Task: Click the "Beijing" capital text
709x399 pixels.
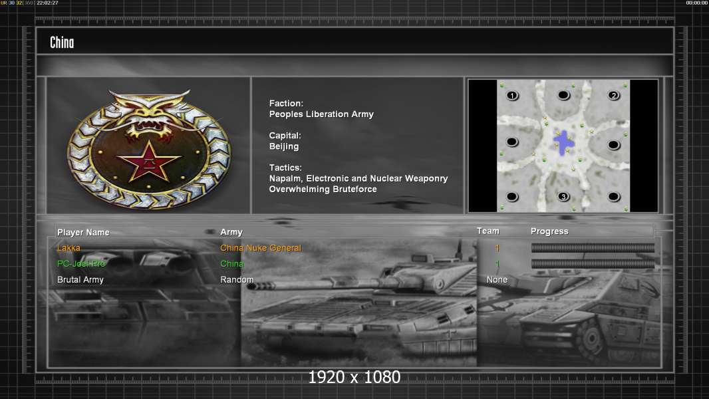Action: coord(284,146)
